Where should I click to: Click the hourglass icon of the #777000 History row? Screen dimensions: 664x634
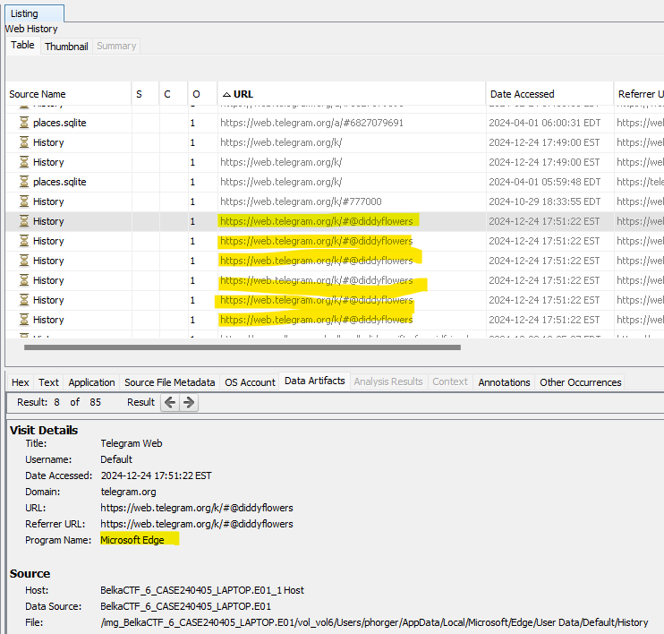[24, 201]
